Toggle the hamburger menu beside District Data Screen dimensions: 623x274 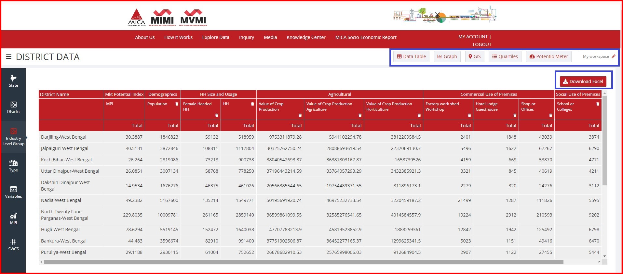pyautogui.click(x=9, y=57)
